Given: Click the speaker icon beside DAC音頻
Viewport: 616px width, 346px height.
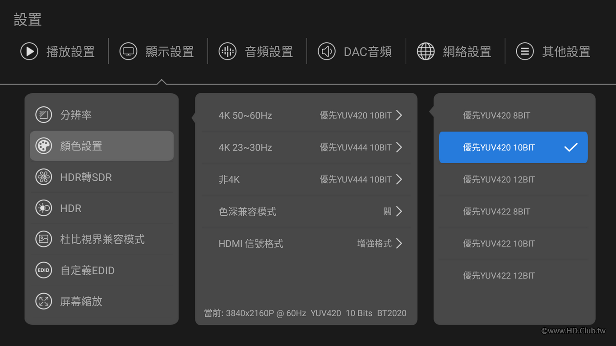Looking at the screenshot, I should pyautogui.click(x=327, y=51).
